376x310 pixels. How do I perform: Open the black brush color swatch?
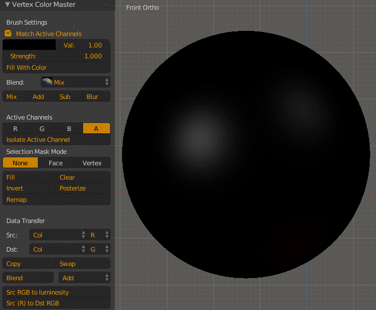coord(29,45)
